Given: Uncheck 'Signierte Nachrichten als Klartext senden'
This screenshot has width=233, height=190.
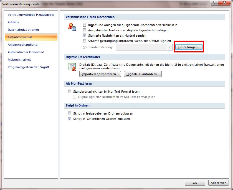Looking at the screenshot, I should pos(85,36).
